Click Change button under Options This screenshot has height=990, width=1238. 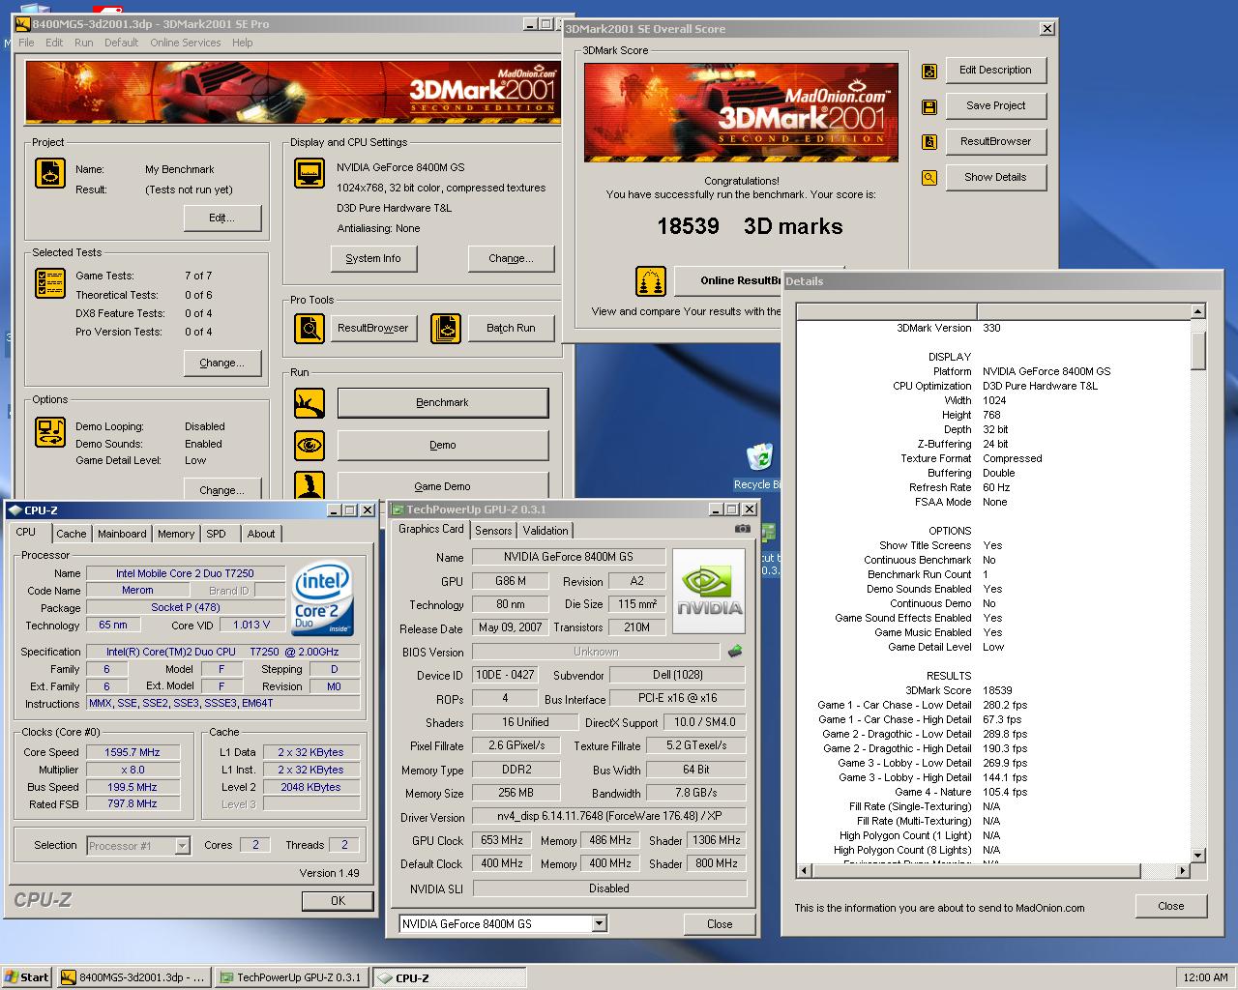222,489
